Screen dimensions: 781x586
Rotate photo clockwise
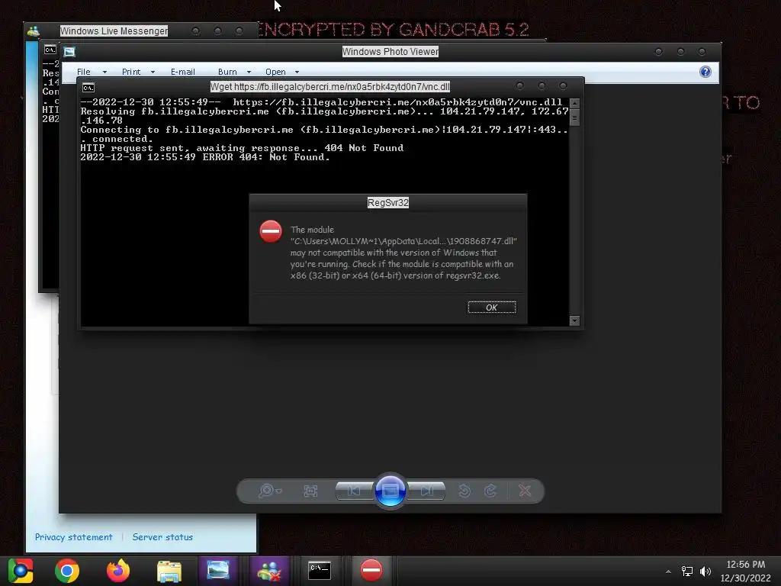coord(490,491)
